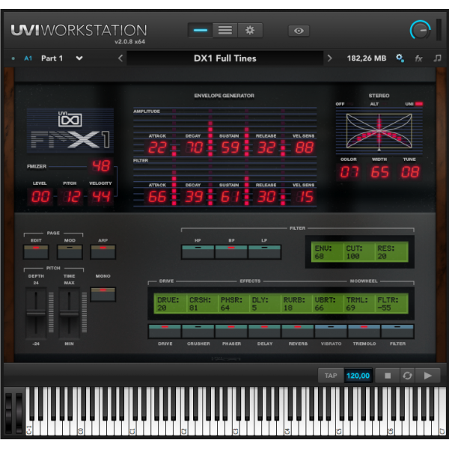Viewport: 449px width, 449px height.
Task: Toggle the MONO switch
Action: (103, 294)
